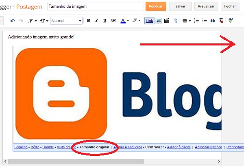This screenshot has width=244, height=166.
Task: Open the text alignment menu
Action: click(187, 21)
